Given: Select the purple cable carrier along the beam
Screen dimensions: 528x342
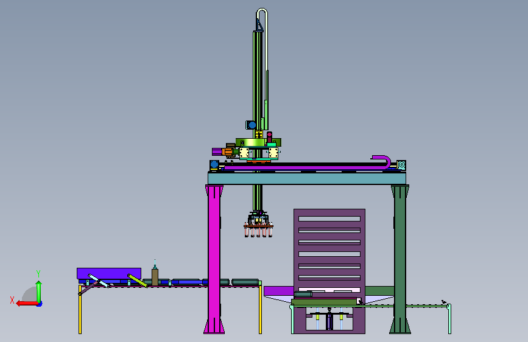Looking at the screenshot, I should click(306, 167).
